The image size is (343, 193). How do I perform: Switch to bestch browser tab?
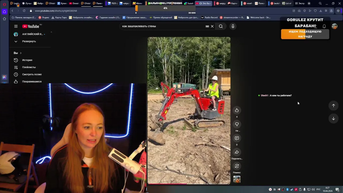[275, 3]
